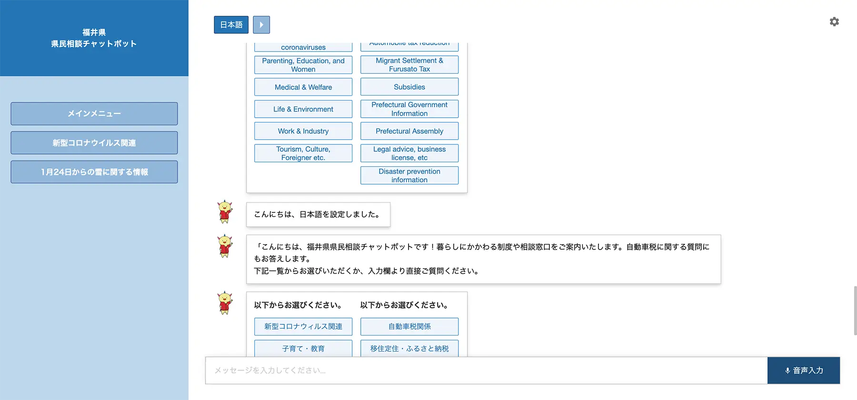The height and width of the screenshot is (400, 857).
Task: Click the page vertical scrollbar
Action: pos(855,310)
